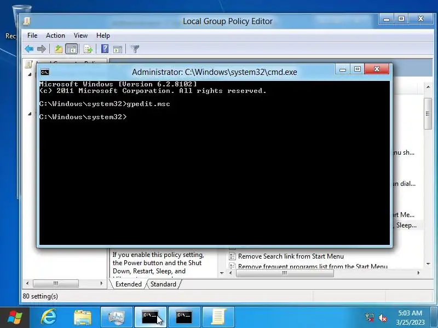Switch to the Standard tab
The width and height of the screenshot is (438, 328).
coord(163,284)
